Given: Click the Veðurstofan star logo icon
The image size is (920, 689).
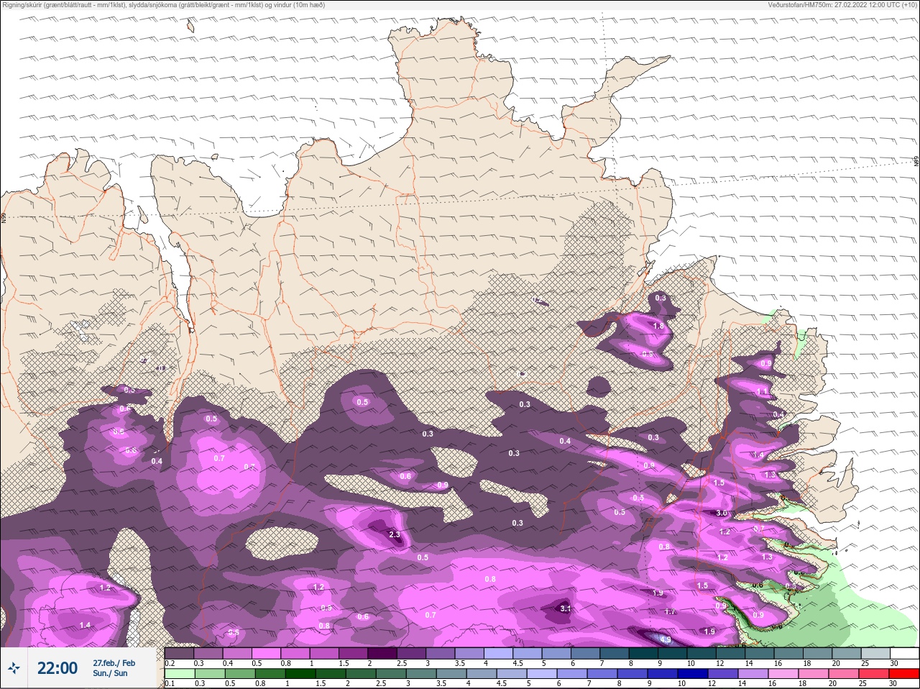Looking at the screenshot, I should 14,668.
